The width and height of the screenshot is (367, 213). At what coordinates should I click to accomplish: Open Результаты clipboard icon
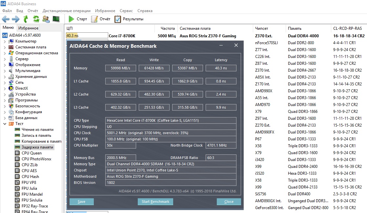click(118, 19)
